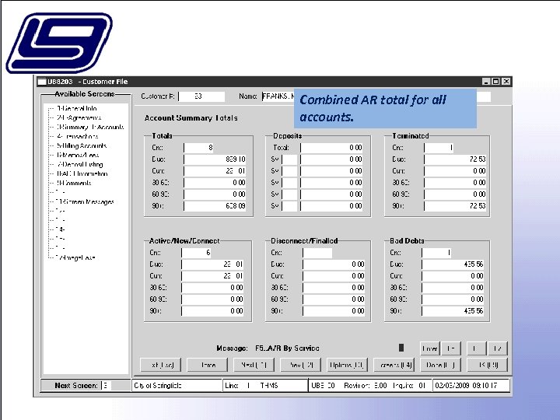Click the Customer File window title bar

pyautogui.click(x=275, y=82)
